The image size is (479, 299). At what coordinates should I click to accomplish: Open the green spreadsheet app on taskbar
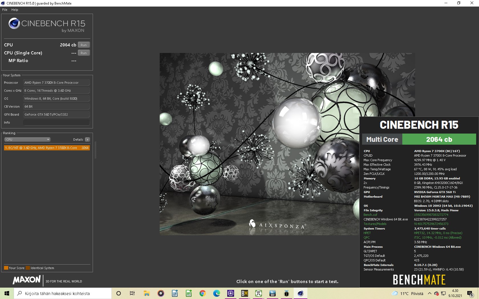tap(189, 293)
